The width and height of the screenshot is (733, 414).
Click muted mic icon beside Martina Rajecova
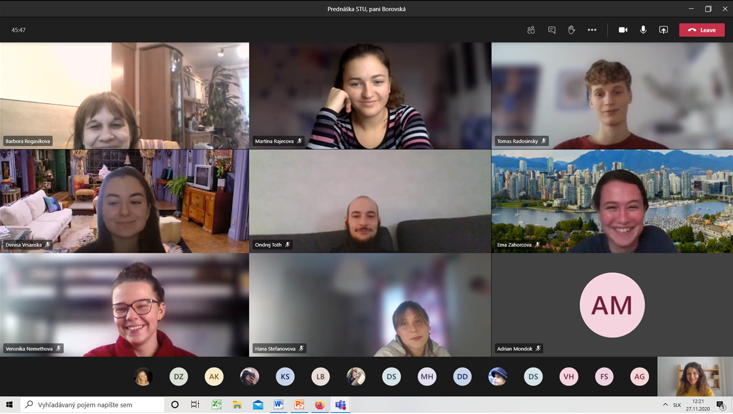pyautogui.click(x=300, y=141)
